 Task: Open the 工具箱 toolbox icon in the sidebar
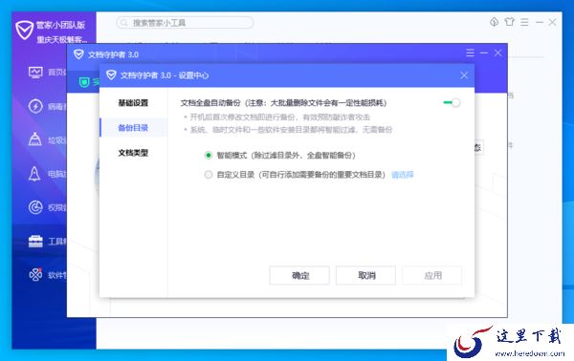(x=35, y=242)
